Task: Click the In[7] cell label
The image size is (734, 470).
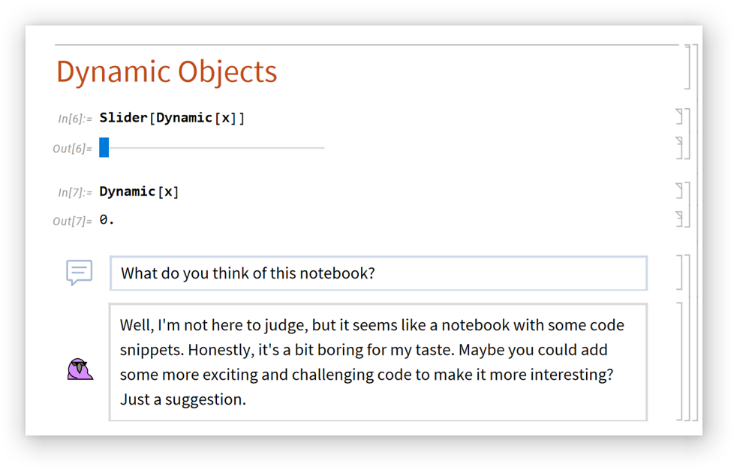Action: tap(74, 192)
